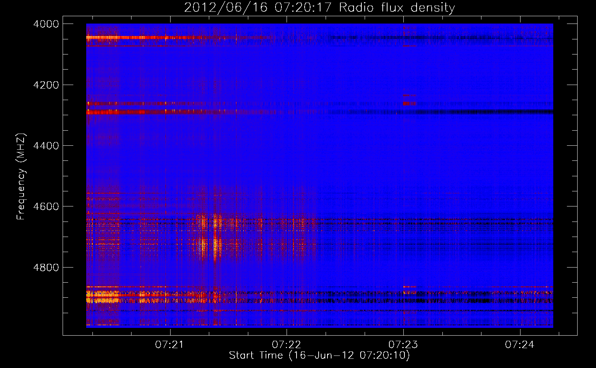Select the 4400 frequency axis label
This screenshot has height=368, width=596.
coord(46,146)
